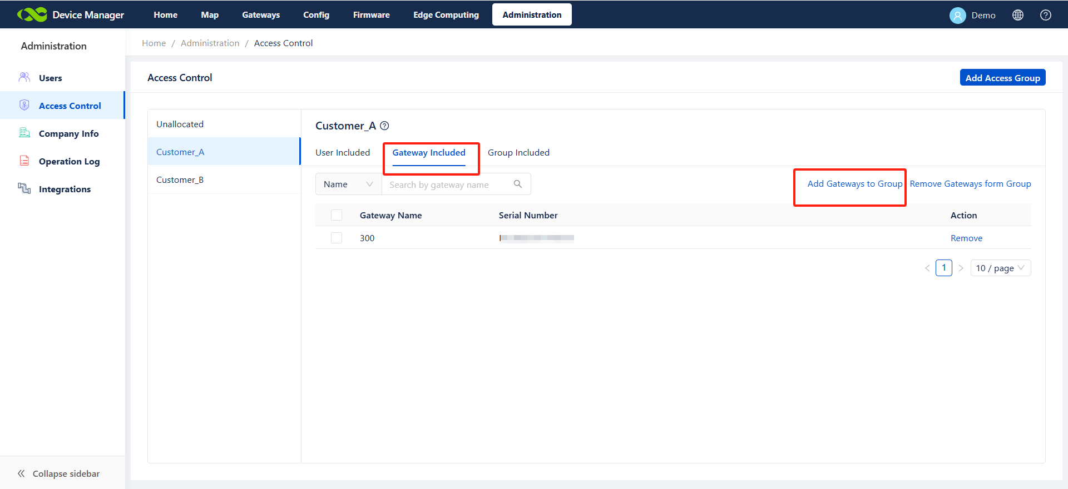Select all gateways with header checkbox
This screenshot has height=489, width=1068.
337,215
